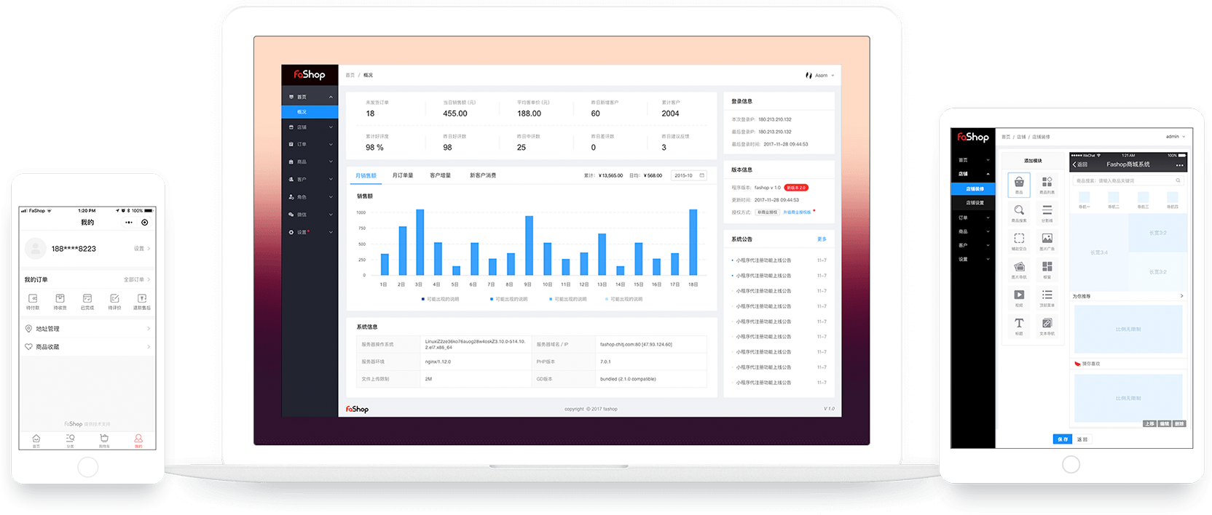Switch to 新客户消费 chart tab

click(483, 175)
